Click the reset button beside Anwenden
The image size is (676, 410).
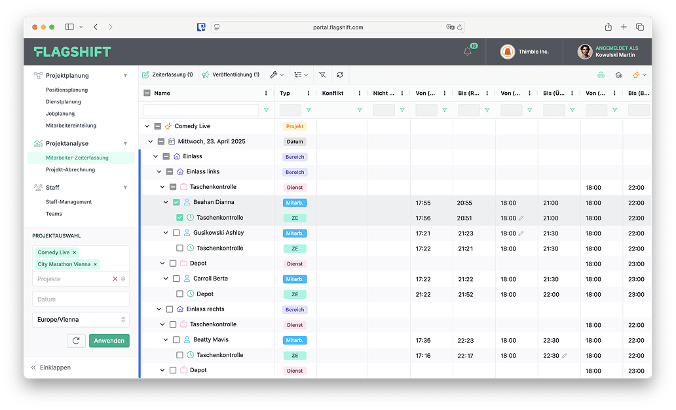pyautogui.click(x=76, y=341)
